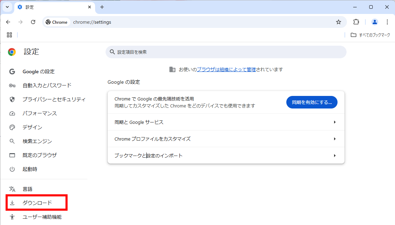Click the palette design icon
The image size is (395, 225).
[12, 127]
